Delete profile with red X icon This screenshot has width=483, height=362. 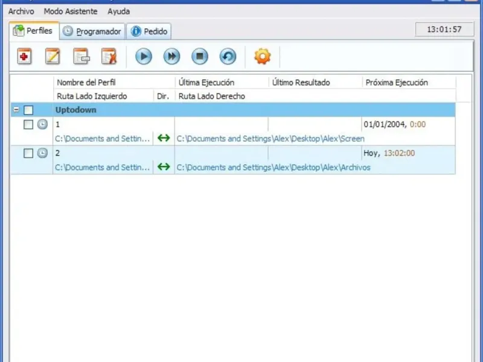pos(109,56)
